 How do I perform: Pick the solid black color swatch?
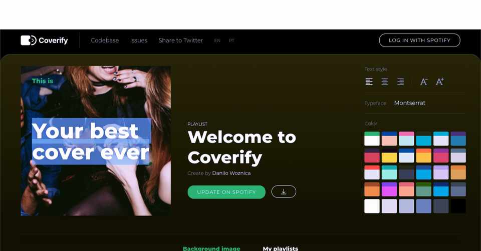coord(458,206)
